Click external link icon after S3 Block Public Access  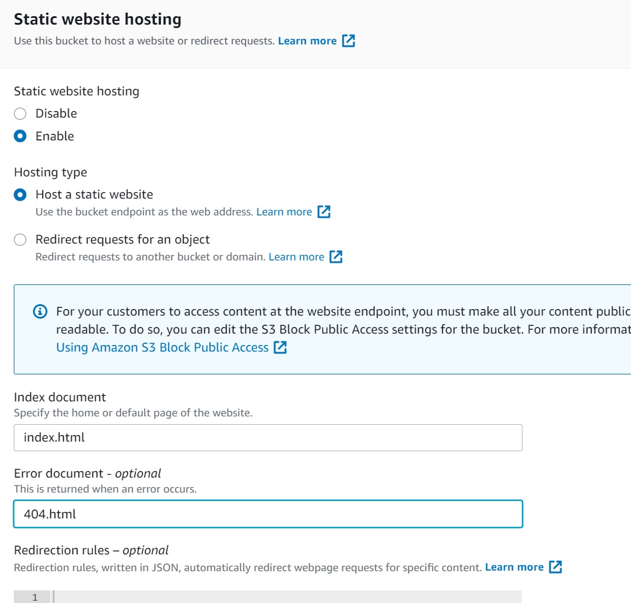coord(280,347)
